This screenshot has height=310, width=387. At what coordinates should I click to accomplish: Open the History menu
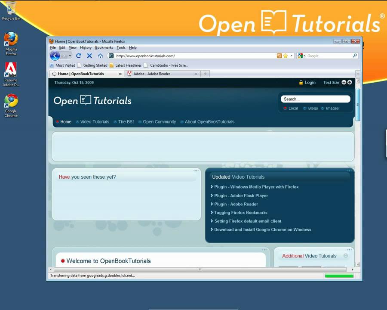(86, 47)
